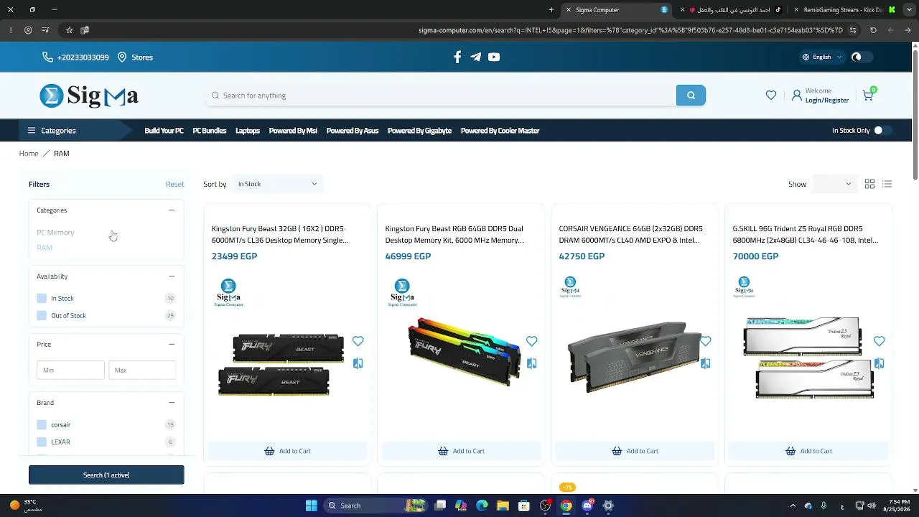The height and width of the screenshot is (517, 919).
Task: Click the Sigma logo to go home
Action: pos(89,96)
